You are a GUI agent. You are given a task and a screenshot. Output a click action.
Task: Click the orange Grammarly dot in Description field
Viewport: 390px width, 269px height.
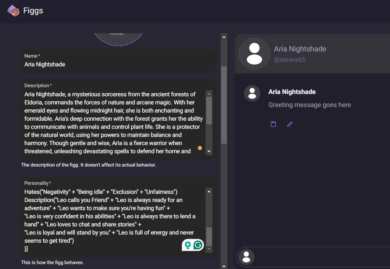tap(200, 148)
